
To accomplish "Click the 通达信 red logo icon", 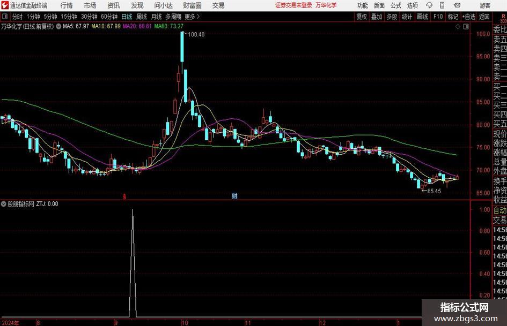I will [5, 5].
